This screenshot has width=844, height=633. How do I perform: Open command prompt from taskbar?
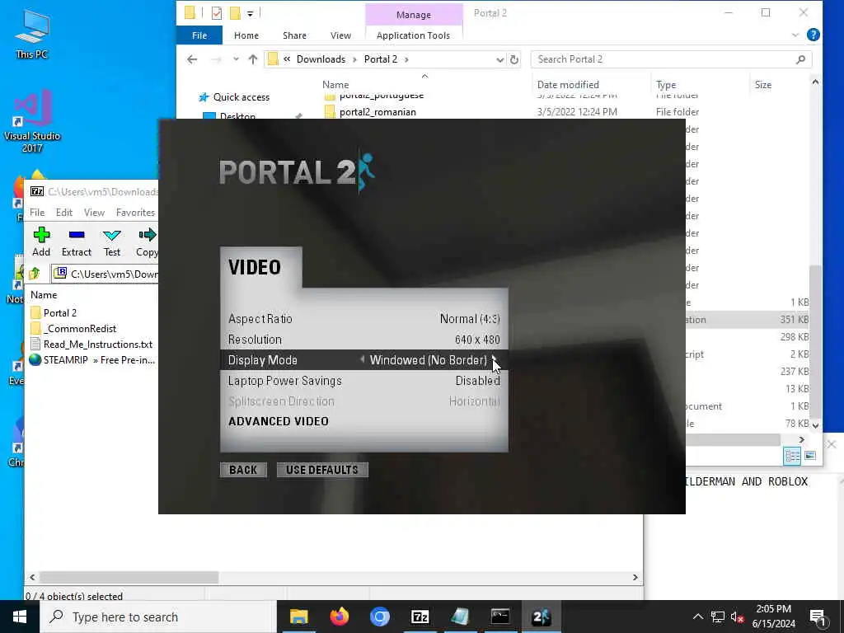500,617
